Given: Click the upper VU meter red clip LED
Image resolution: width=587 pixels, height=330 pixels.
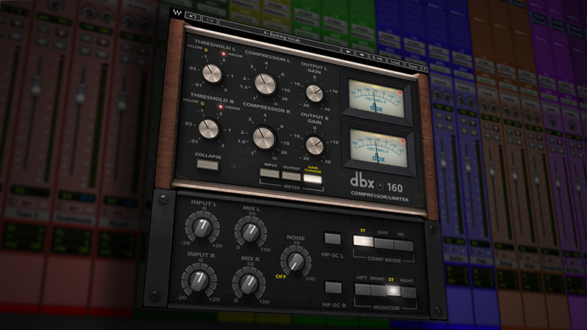Looking at the screenshot, I should click(x=399, y=93).
